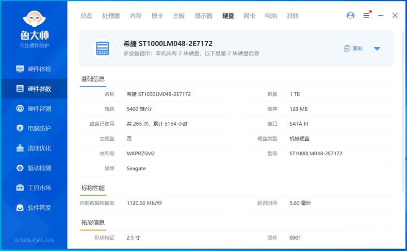Image resolution: width=407 pixels, height=251 pixels.
Task: Click the 鲁大师 logo avatar
Action: click(34, 18)
